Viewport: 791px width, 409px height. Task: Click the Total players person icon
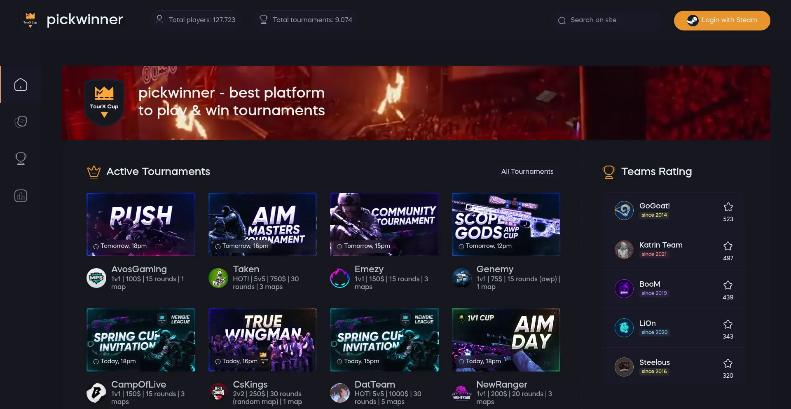159,19
